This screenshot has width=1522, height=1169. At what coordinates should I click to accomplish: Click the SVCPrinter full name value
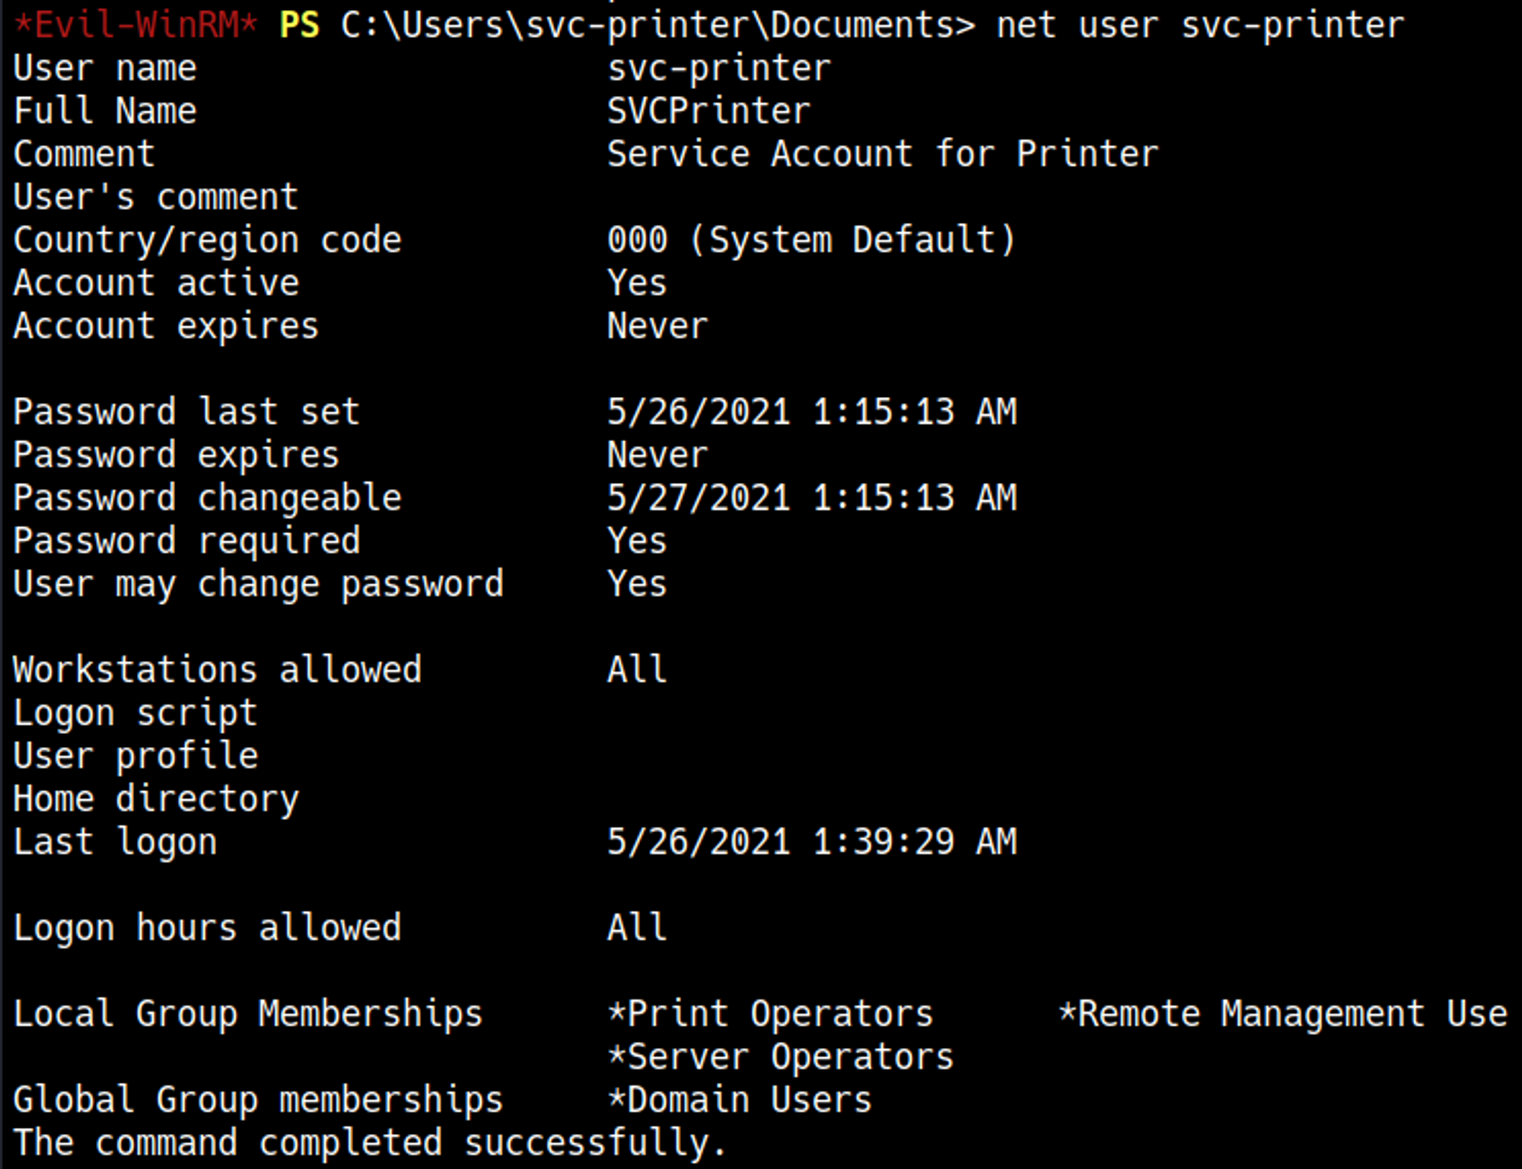708,111
